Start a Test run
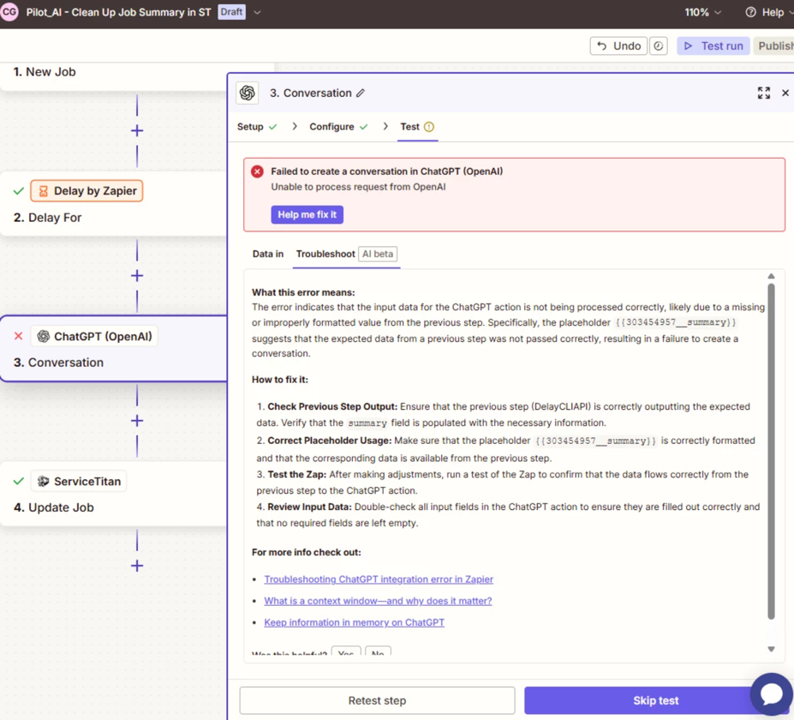The width and height of the screenshot is (794, 720). click(713, 45)
